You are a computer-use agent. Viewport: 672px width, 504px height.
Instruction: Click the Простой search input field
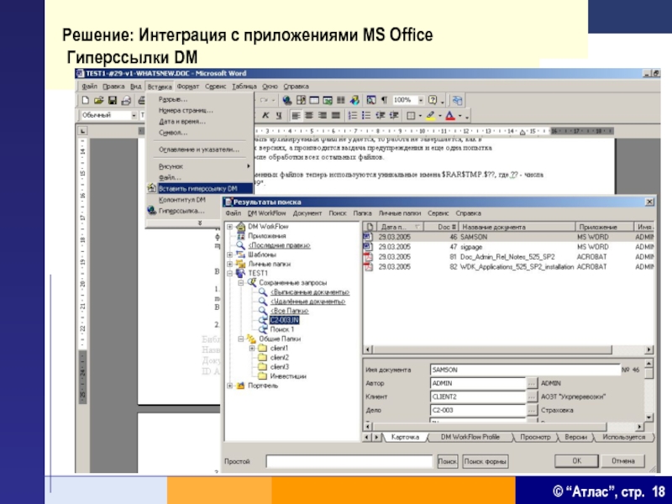pyautogui.click(x=349, y=461)
